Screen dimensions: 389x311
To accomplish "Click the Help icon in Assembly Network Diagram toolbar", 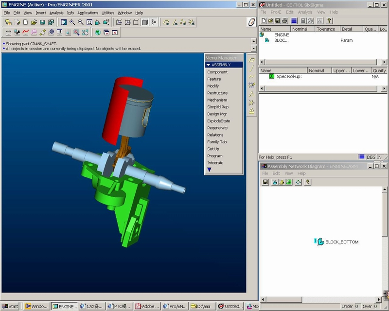I will [x=308, y=182].
